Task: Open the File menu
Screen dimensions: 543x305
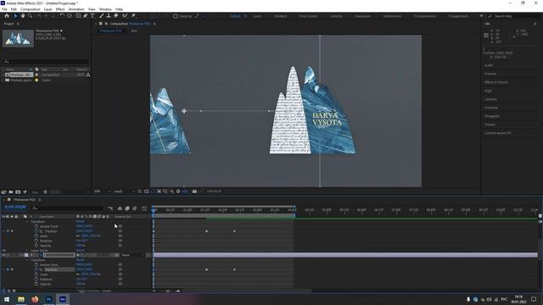Action: coord(4,9)
